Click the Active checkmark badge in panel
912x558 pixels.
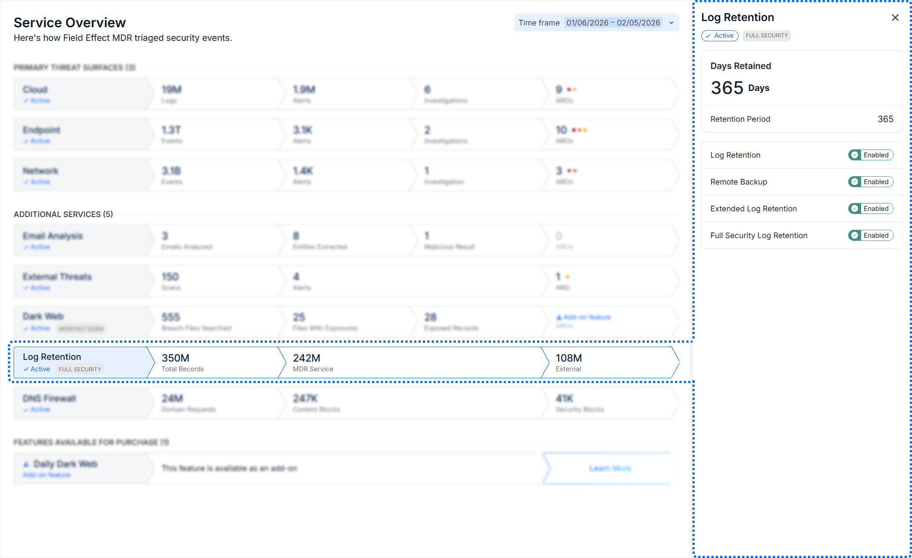[x=719, y=36]
